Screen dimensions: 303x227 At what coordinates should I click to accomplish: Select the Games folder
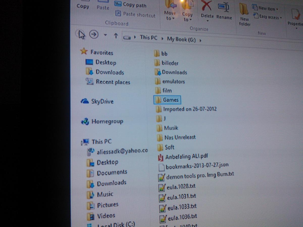pos(167,100)
